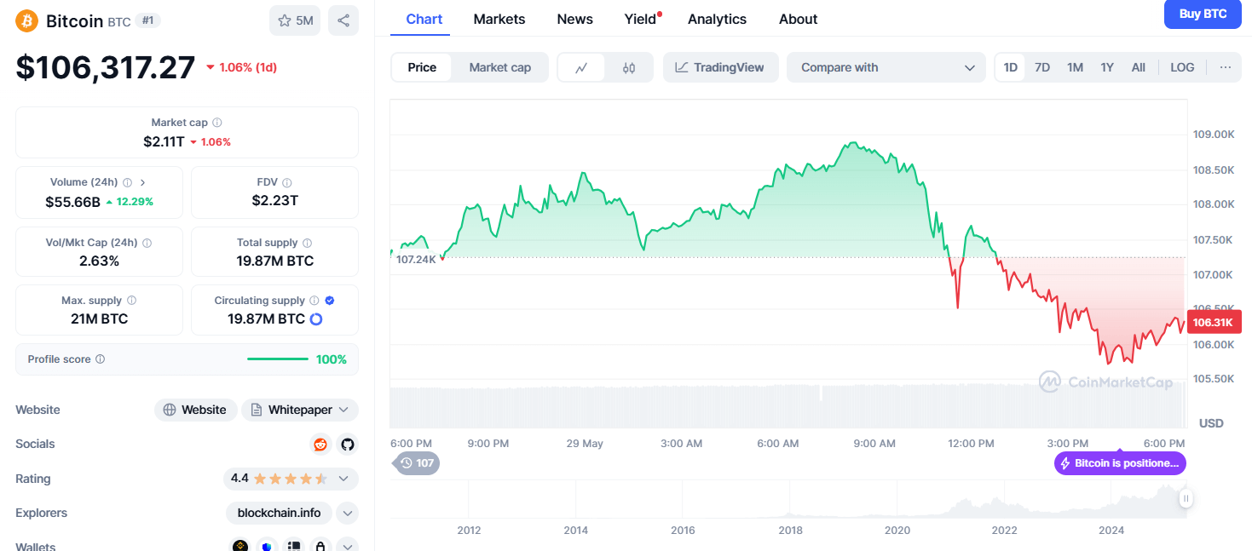This screenshot has height=551, width=1252.
Task: Open the blue shield wallet icon
Action: [268, 547]
